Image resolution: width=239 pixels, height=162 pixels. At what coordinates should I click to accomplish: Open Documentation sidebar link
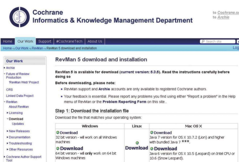tap(19, 137)
